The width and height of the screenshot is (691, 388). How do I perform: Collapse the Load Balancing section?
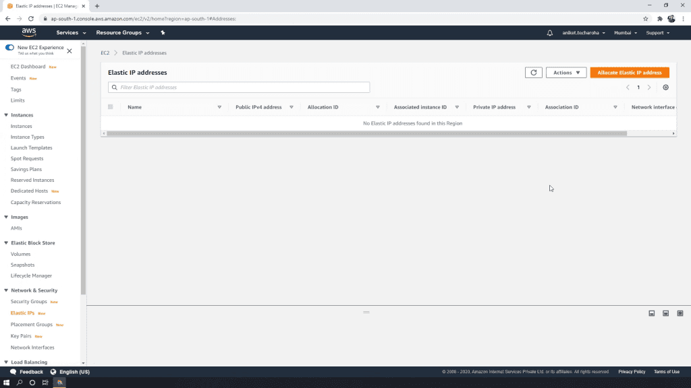click(6, 362)
